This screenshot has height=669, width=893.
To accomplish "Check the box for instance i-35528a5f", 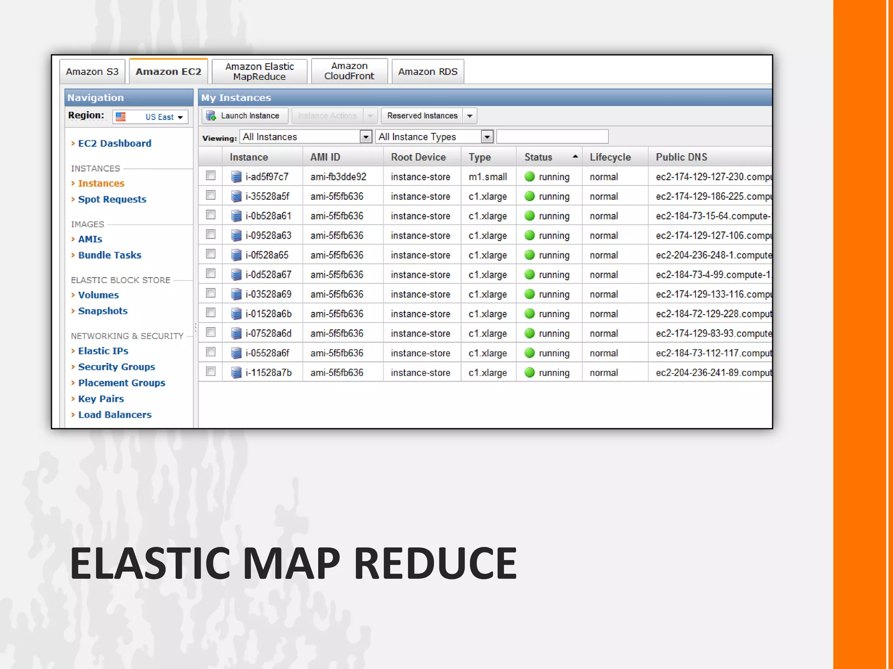I will click(x=211, y=195).
